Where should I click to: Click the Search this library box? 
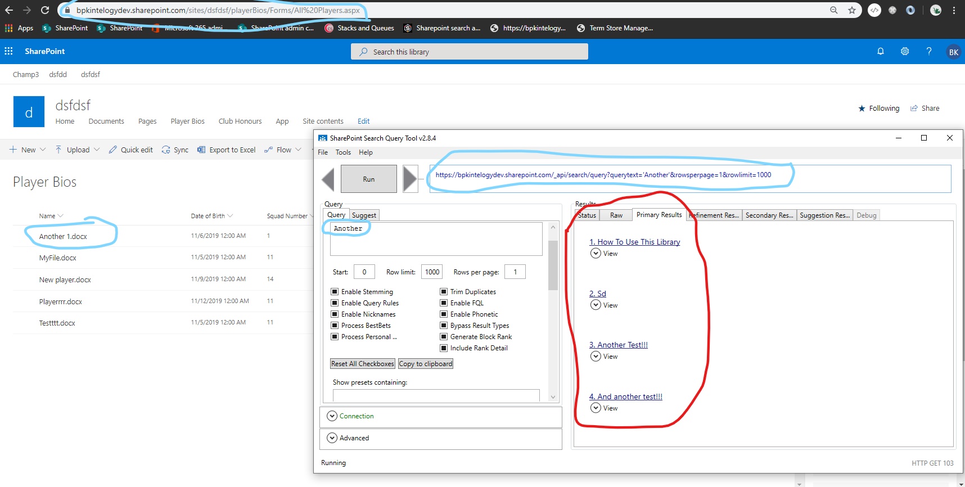pyautogui.click(x=470, y=52)
